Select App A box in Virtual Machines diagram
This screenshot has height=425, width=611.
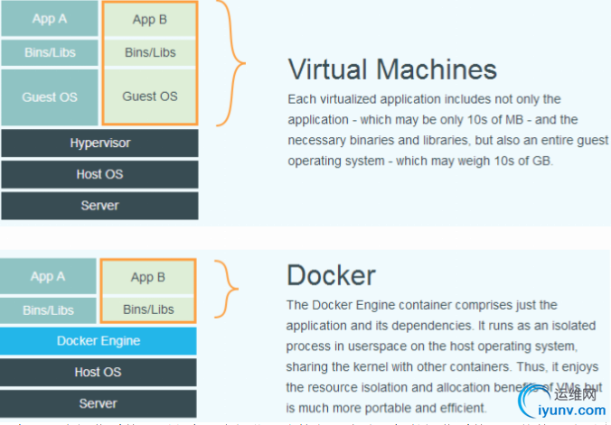click(50, 19)
